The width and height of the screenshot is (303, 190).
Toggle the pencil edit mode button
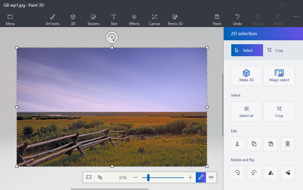[x=201, y=177]
